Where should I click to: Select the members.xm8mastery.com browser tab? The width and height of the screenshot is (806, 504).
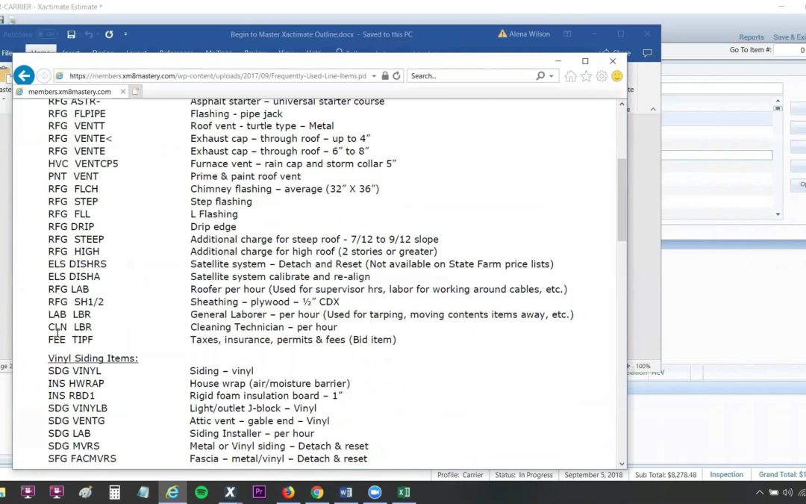[x=69, y=92]
